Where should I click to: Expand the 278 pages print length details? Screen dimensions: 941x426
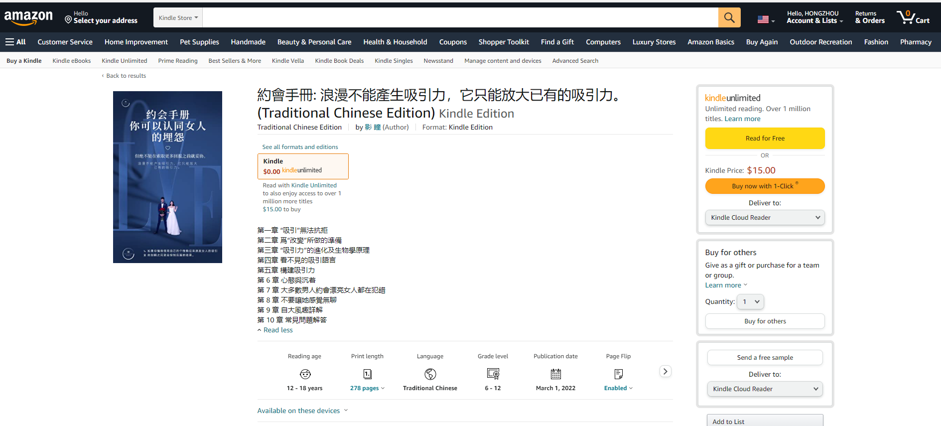click(x=367, y=388)
